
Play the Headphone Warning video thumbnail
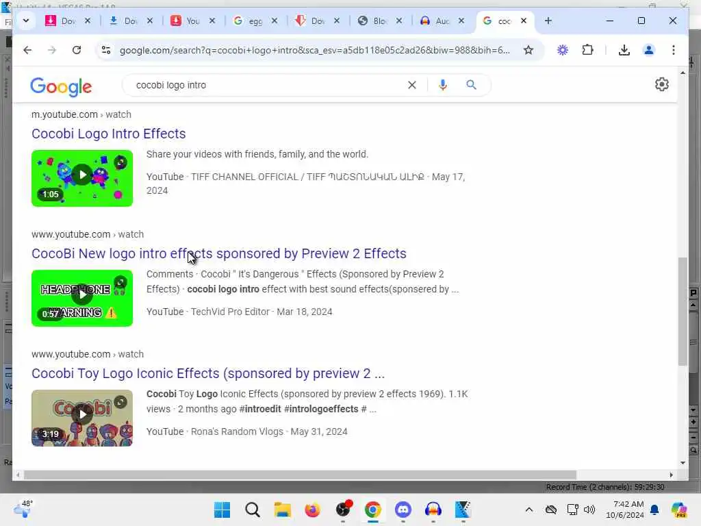(x=82, y=298)
